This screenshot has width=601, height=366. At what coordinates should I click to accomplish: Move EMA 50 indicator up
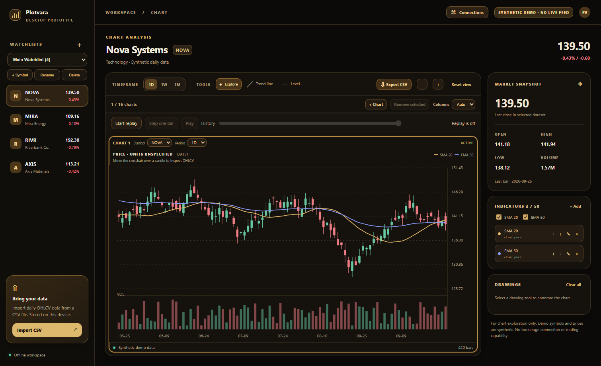pos(553,254)
